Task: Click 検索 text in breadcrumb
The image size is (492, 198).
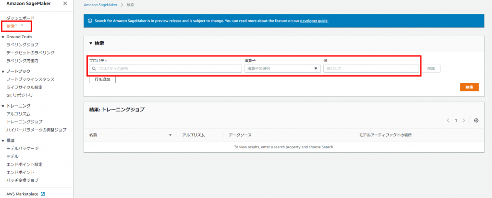Action: click(x=131, y=5)
